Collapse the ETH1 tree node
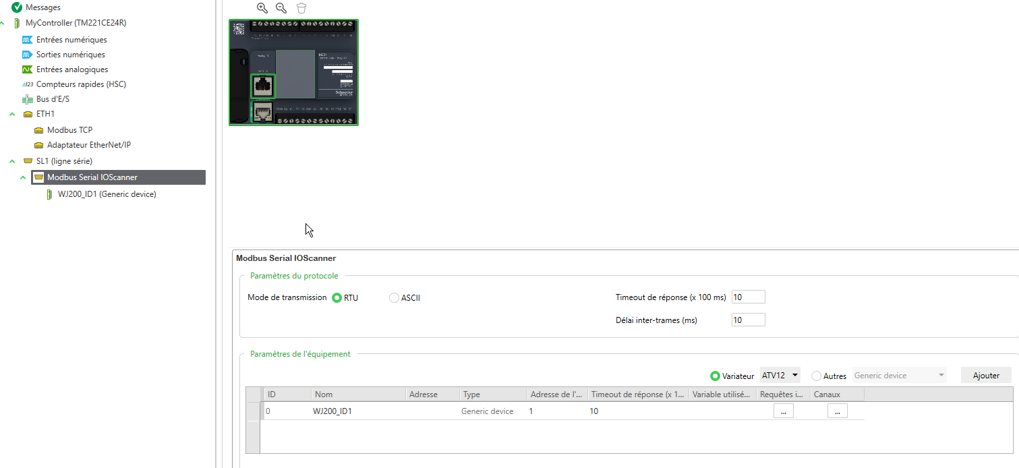This screenshot has height=468, width=1019. click(12, 114)
